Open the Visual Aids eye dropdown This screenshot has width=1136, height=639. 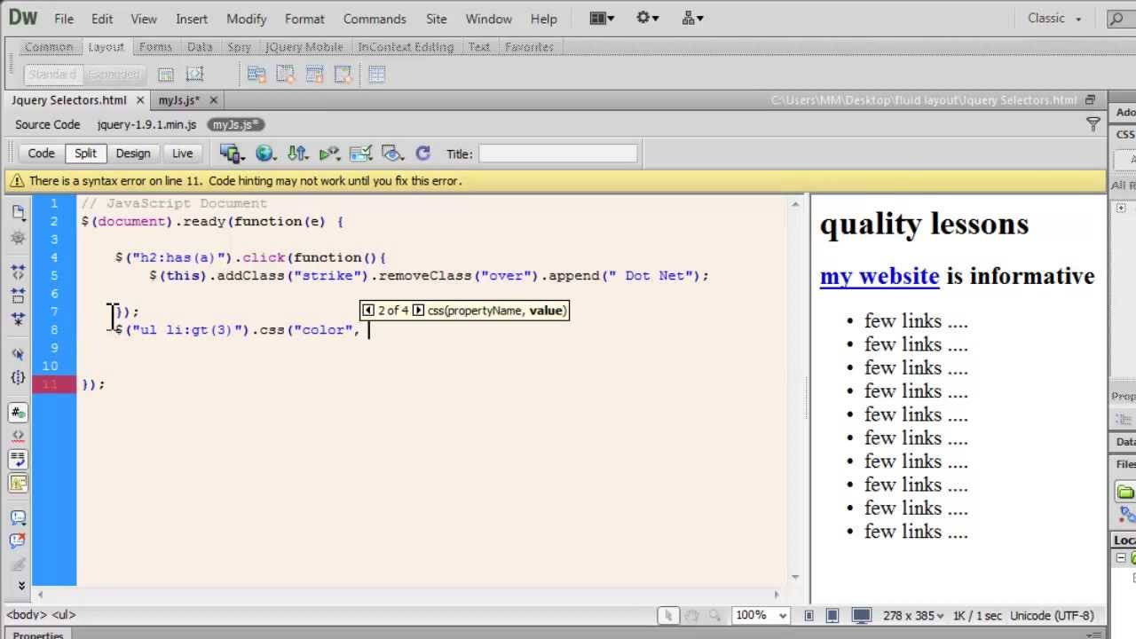click(x=392, y=154)
